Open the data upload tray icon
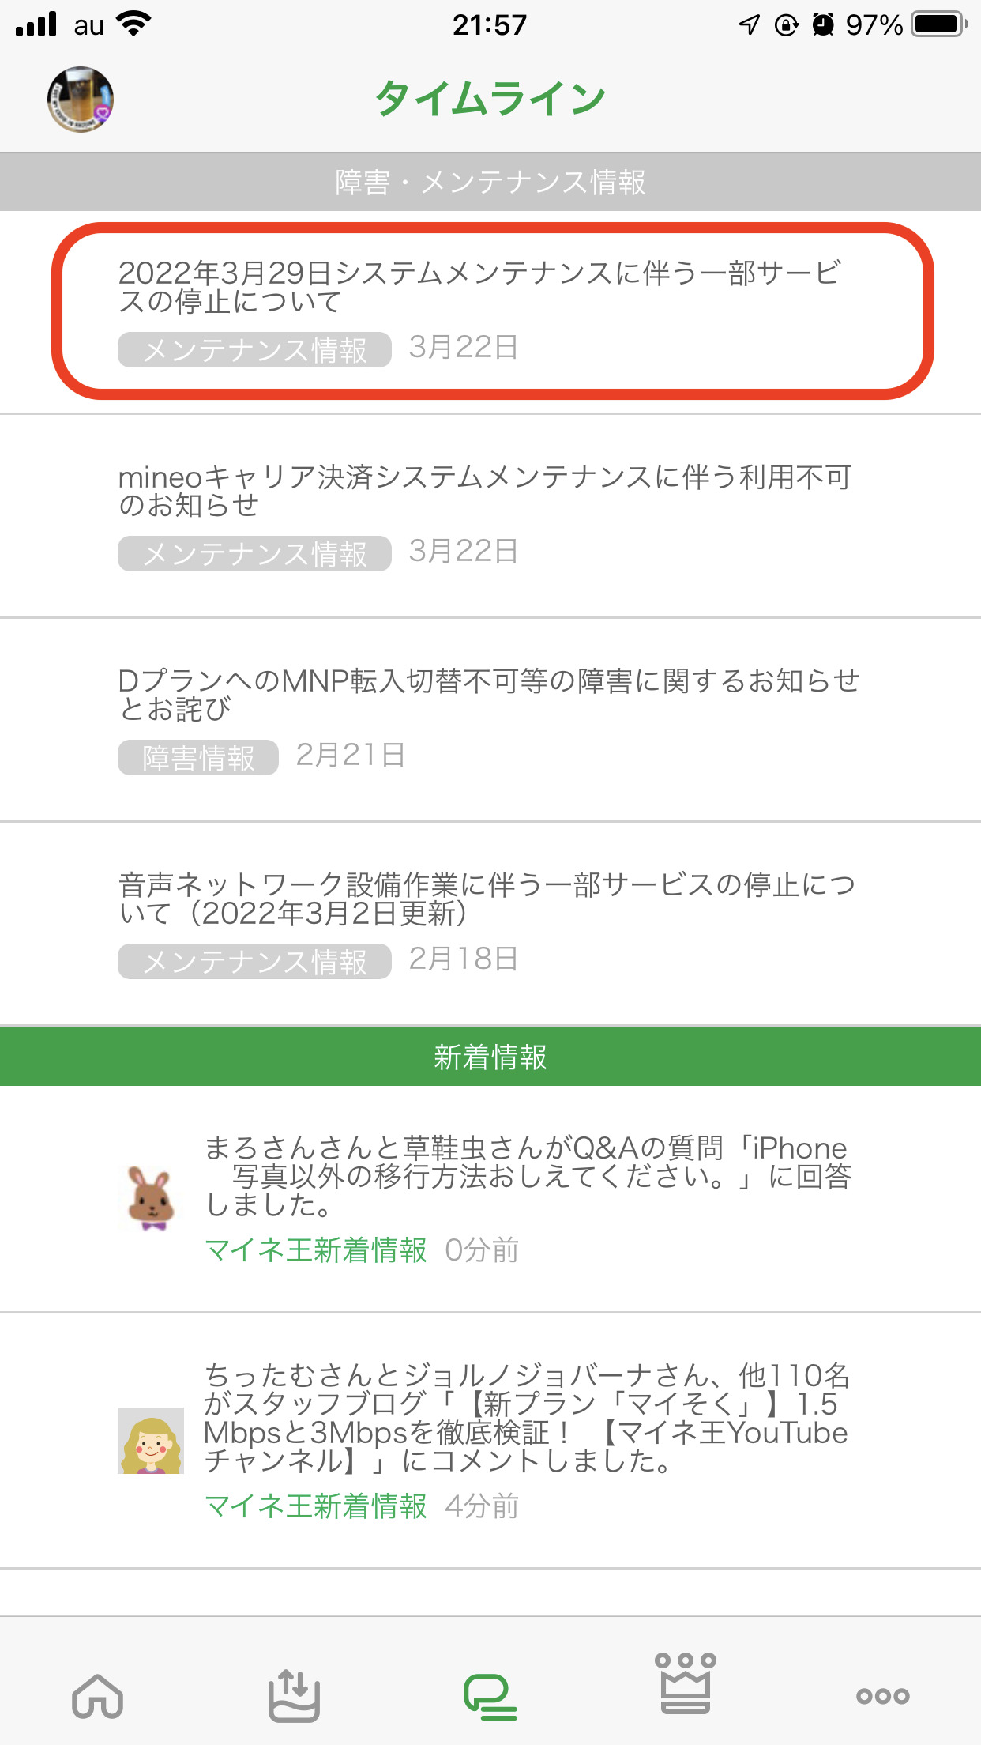This screenshot has height=1745, width=981. pos(294,1695)
